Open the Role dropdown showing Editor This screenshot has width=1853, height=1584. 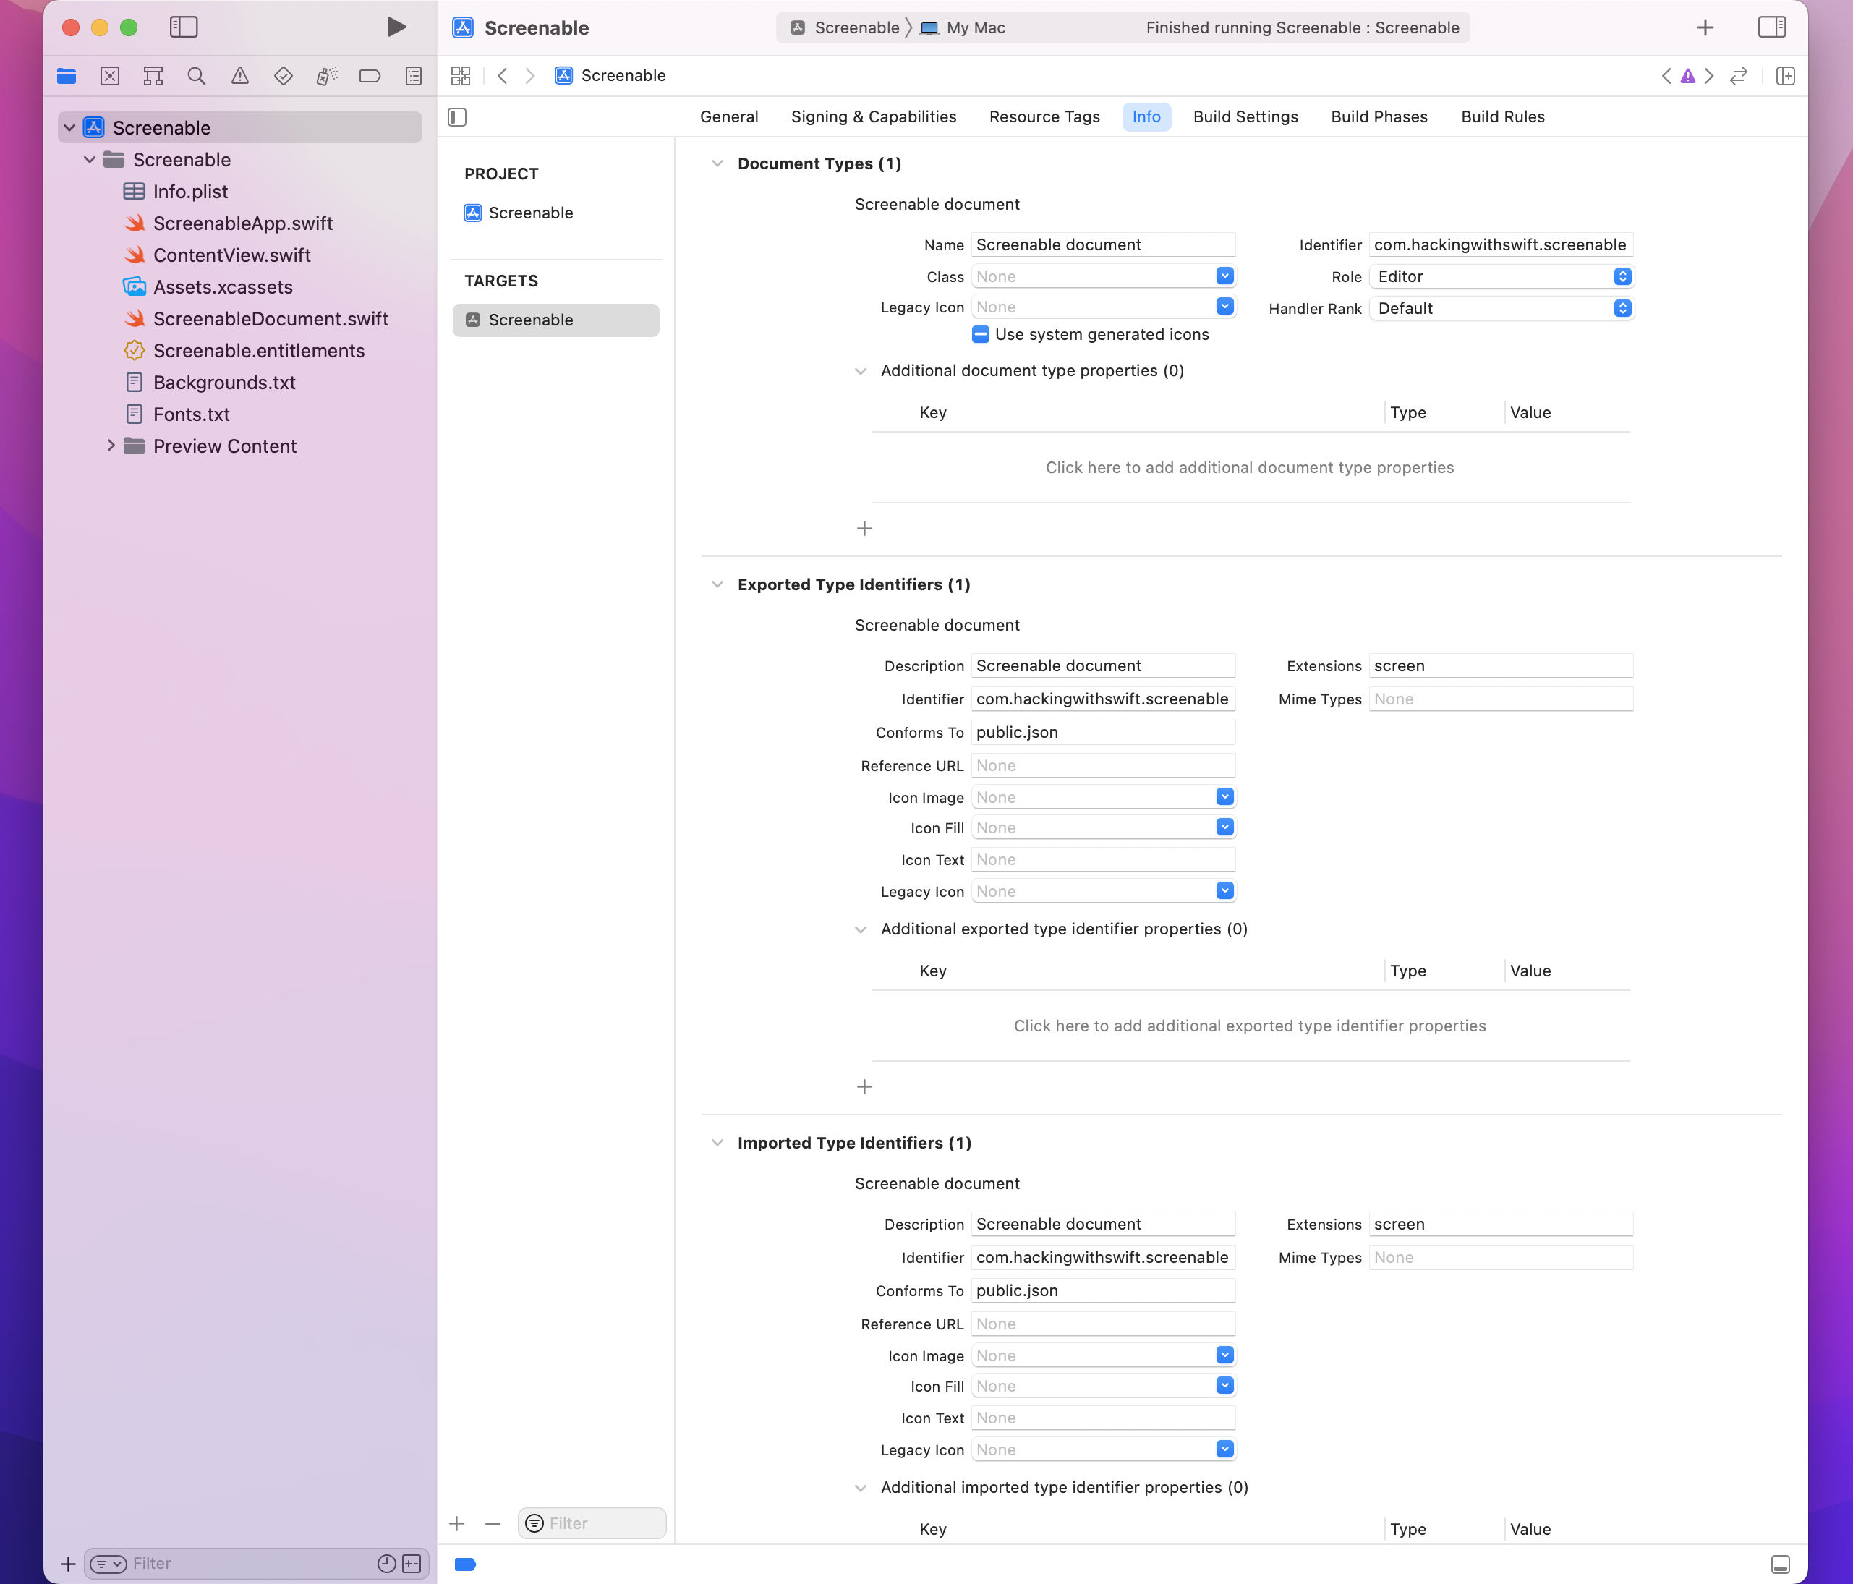(1622, 276)
